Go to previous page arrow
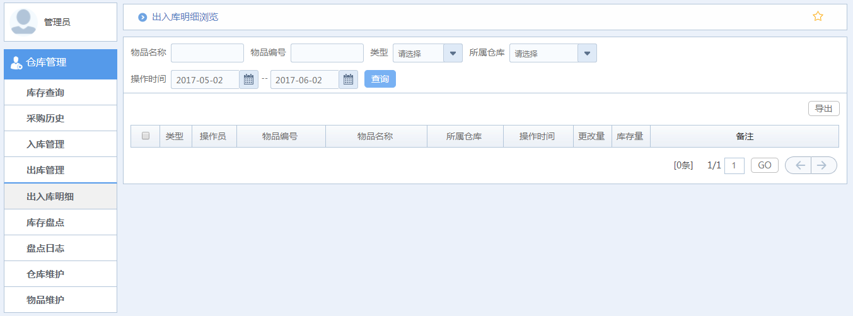Image resolution: width=853 pixels, height=316 pixels. (799, 165)
